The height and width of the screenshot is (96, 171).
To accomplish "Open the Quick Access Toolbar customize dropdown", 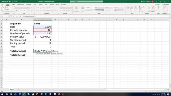I will [22, 2].
